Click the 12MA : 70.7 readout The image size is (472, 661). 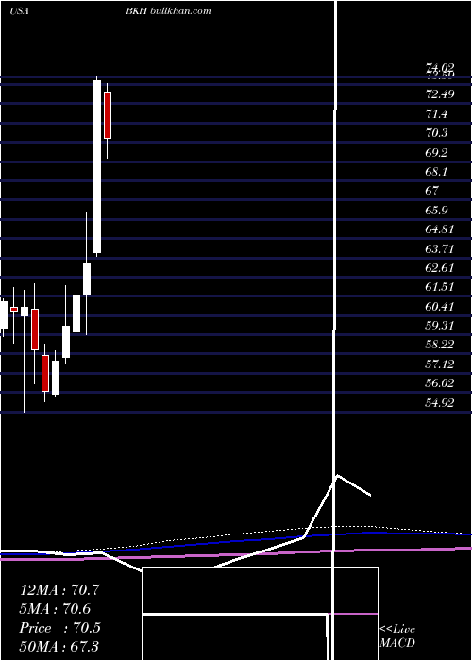point(59,590)
